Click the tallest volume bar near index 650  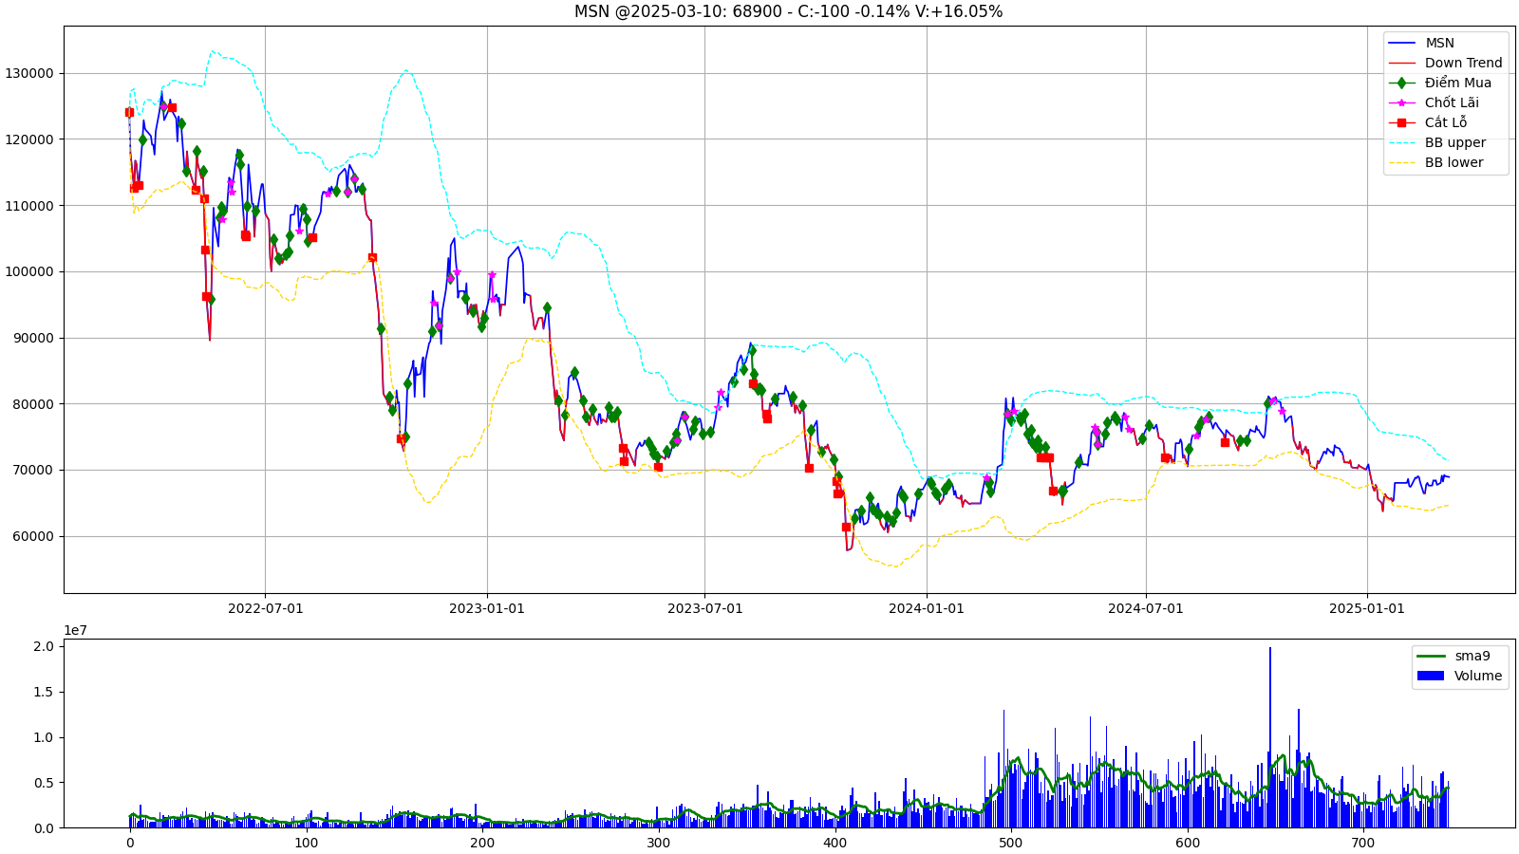[1270, 737]
